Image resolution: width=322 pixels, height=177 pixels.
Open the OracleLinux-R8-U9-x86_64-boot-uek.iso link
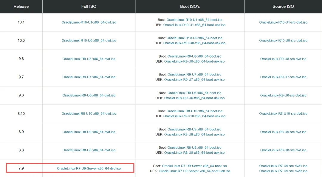tap(194, 134)
